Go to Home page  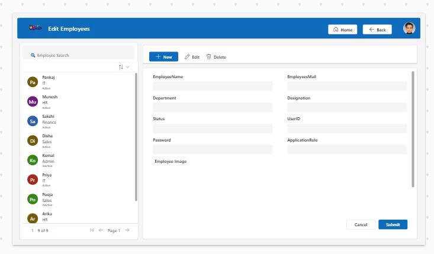click(343, 30)
